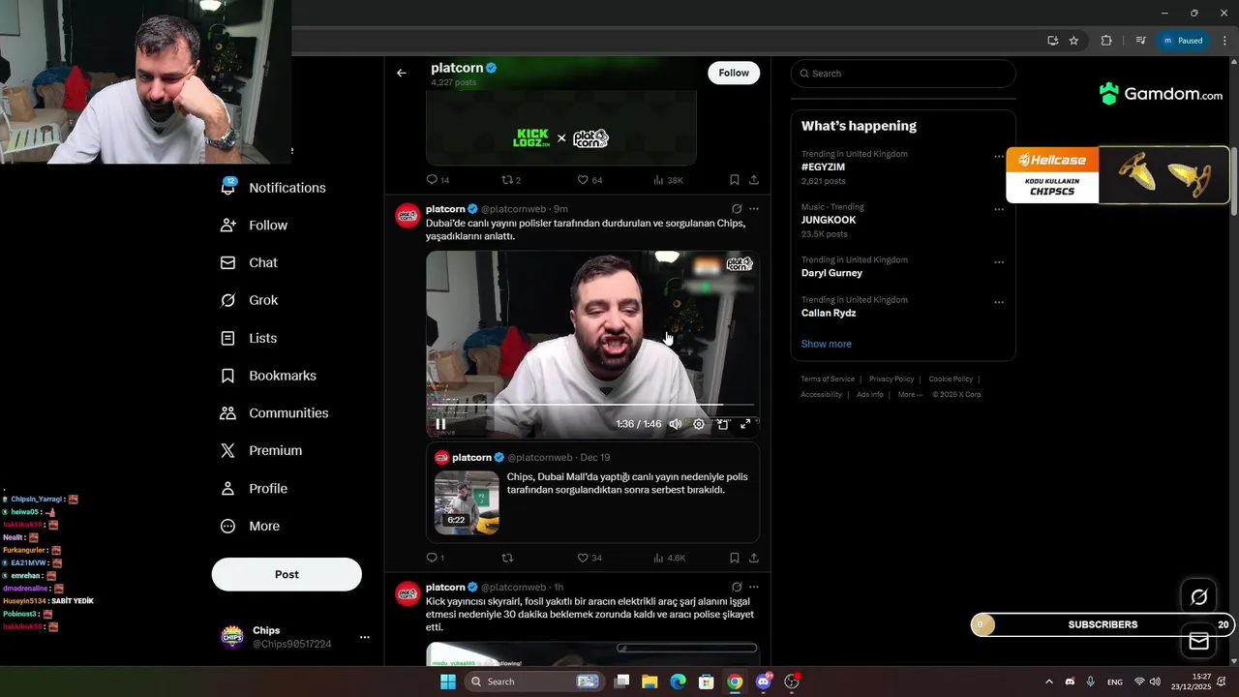Open Lists in the sidebar

pyautogui.click(x=249, y=338)
